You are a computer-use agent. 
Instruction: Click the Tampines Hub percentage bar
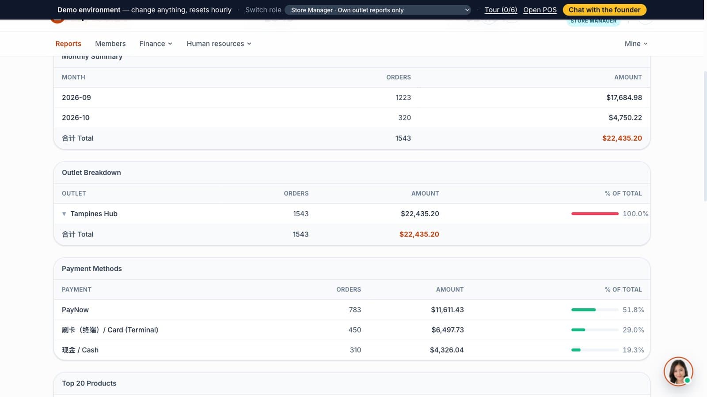(x=595, y=214)
